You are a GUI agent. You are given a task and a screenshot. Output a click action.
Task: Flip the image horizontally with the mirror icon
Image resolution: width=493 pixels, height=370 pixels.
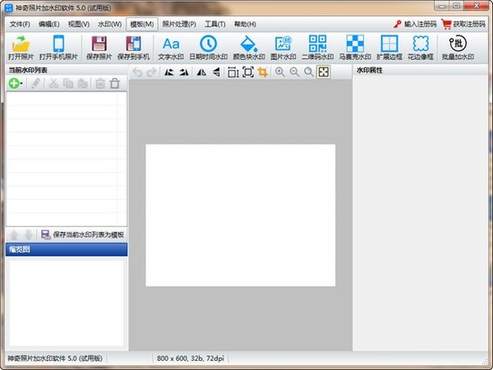point(201,73)
